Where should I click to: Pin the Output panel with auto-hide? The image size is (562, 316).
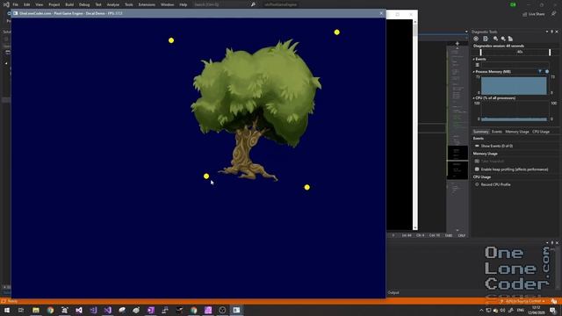tap(552, 242)
